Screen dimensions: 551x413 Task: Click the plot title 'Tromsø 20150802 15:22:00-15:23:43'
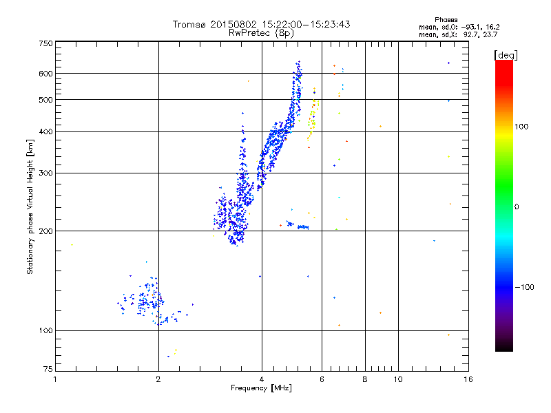tap(261, 24)
